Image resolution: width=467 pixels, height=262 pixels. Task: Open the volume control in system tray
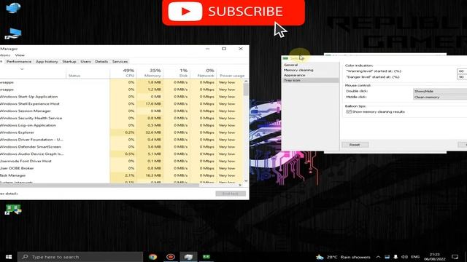point(404,257)
